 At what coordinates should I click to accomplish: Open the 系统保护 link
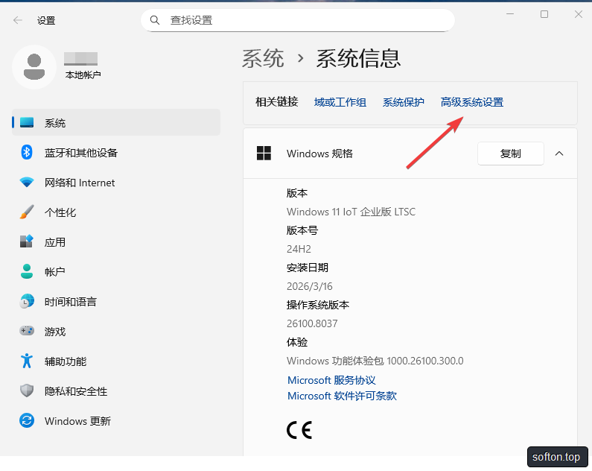[x=403, y=102]
